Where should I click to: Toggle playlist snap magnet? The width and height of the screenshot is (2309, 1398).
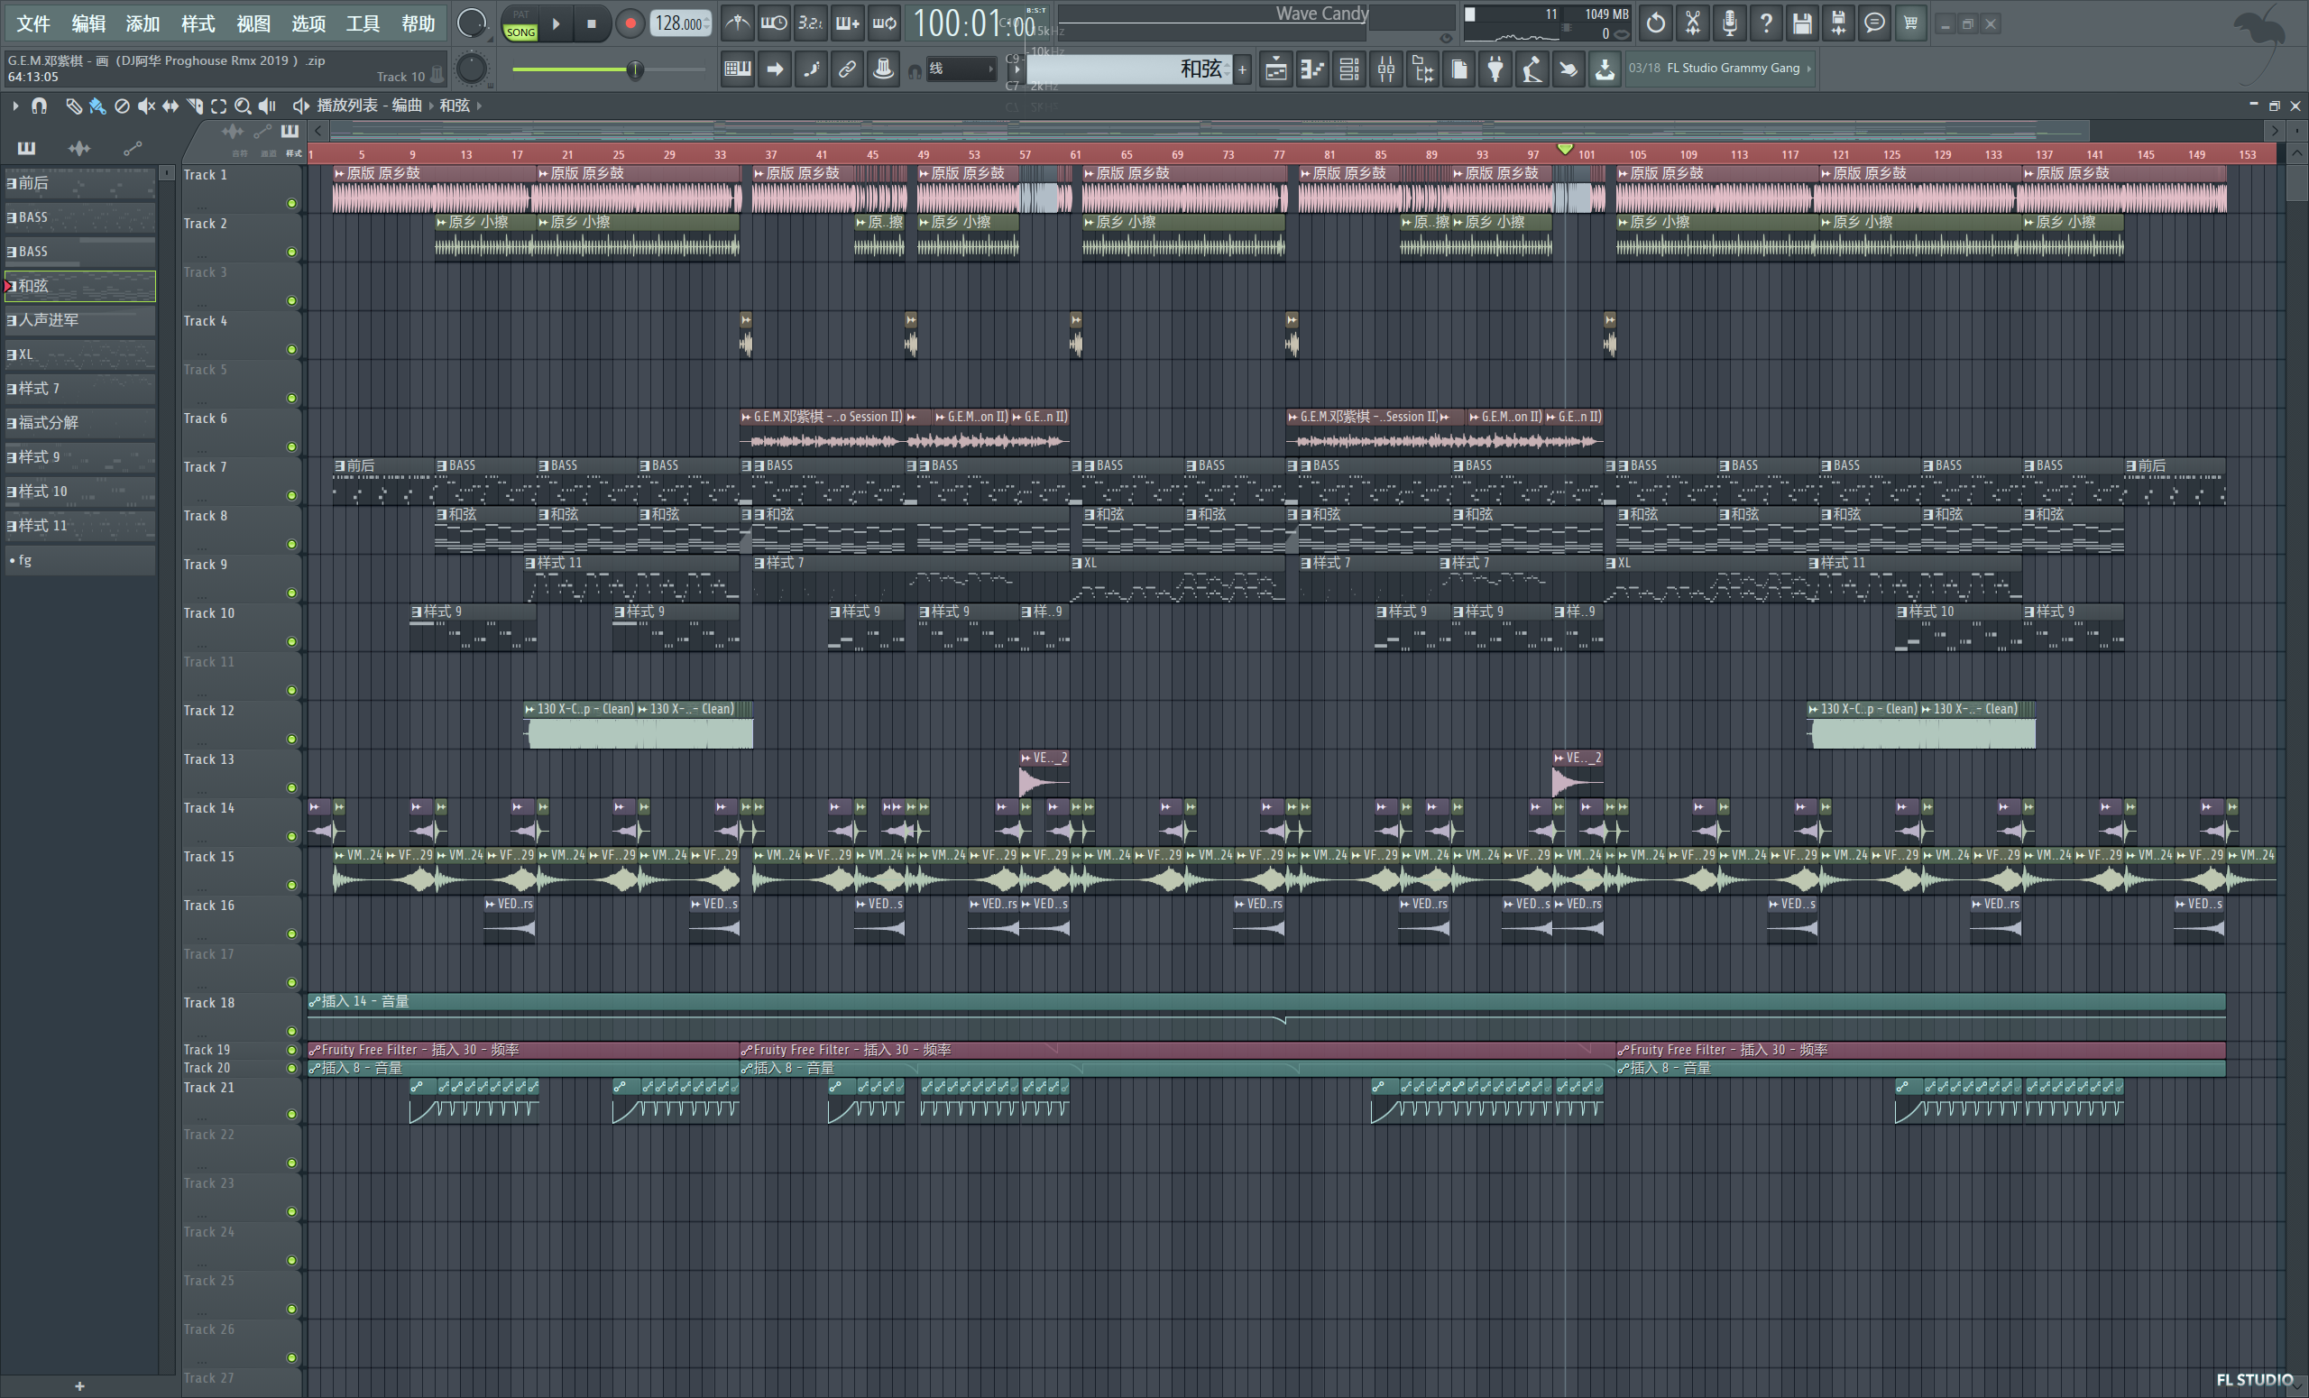pyautogui.click(x=39, y=106)
